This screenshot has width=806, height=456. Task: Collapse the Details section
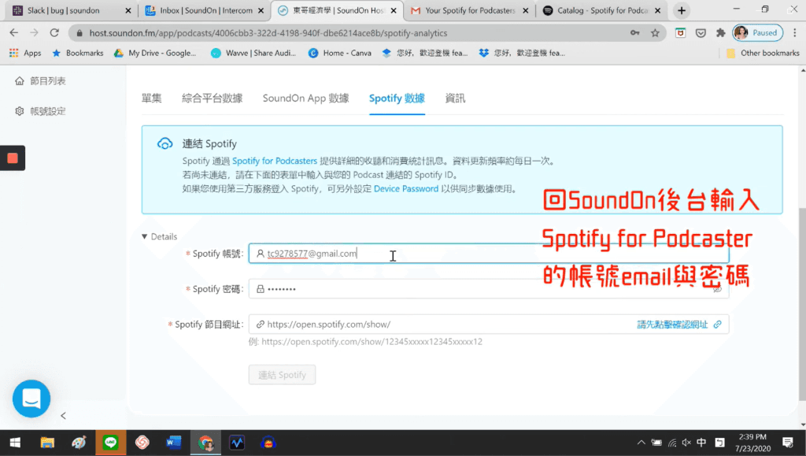click(159, 236)
